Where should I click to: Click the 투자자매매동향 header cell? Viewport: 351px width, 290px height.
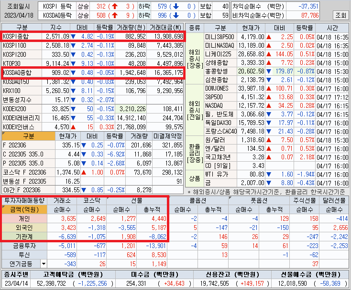click(x=24, y=200)
